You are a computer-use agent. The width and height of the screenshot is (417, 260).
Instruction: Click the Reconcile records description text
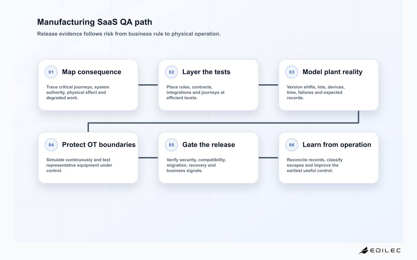[x=315, y=165]
